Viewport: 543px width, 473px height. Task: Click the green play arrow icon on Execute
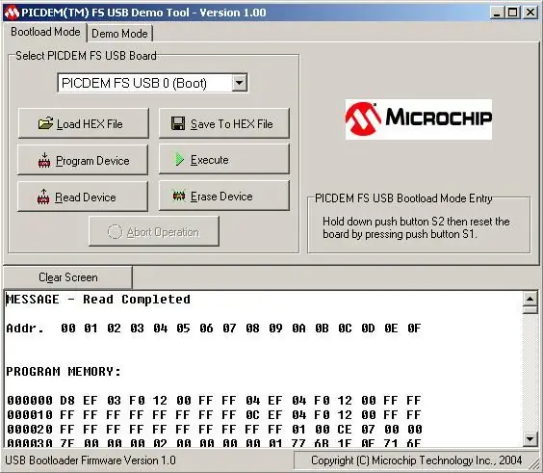(179, 159)
